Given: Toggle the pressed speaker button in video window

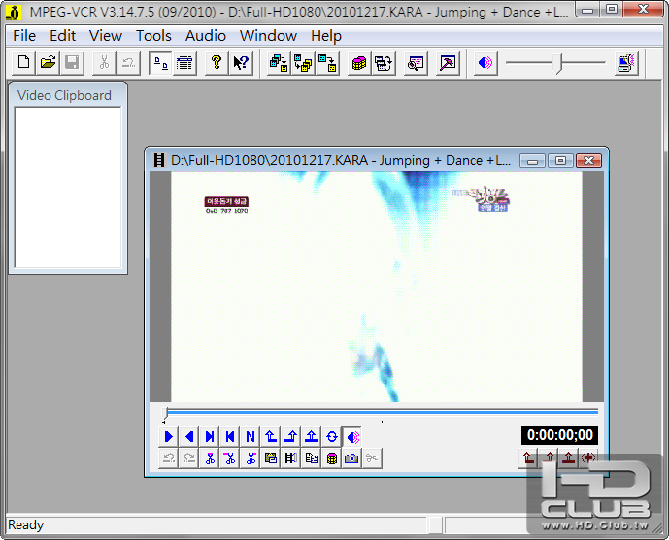Looking at the screenshot, I should pyautogui.click(x=352, y=437).
